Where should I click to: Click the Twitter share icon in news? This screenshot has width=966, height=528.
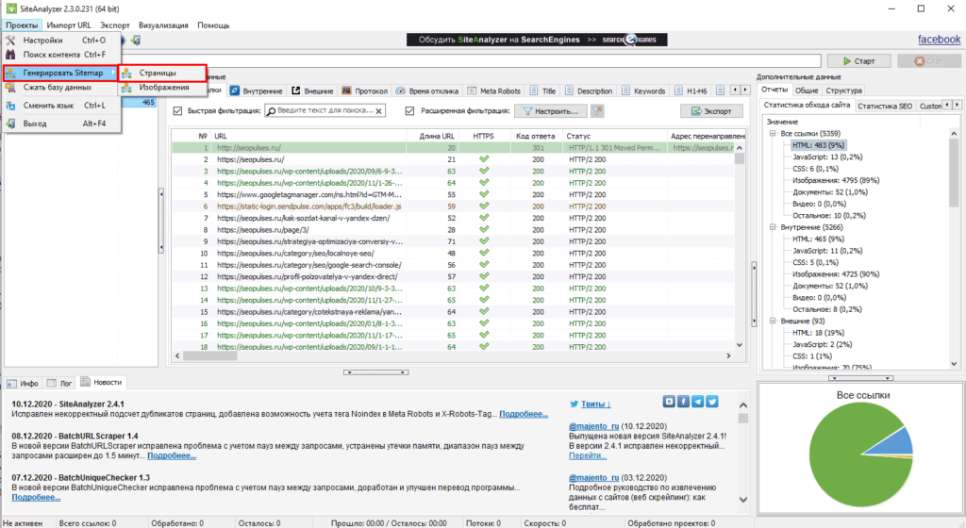pos(712,402)
